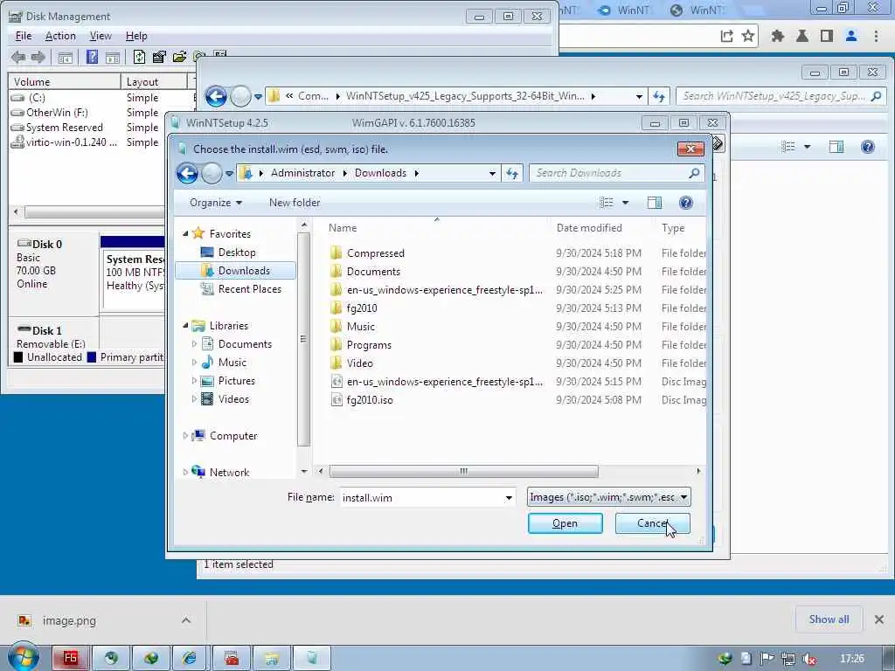The height and width of the screenshot is (671, 895).
Task: Click the Help icon in Disk Management toolbar
Action: 92,57
